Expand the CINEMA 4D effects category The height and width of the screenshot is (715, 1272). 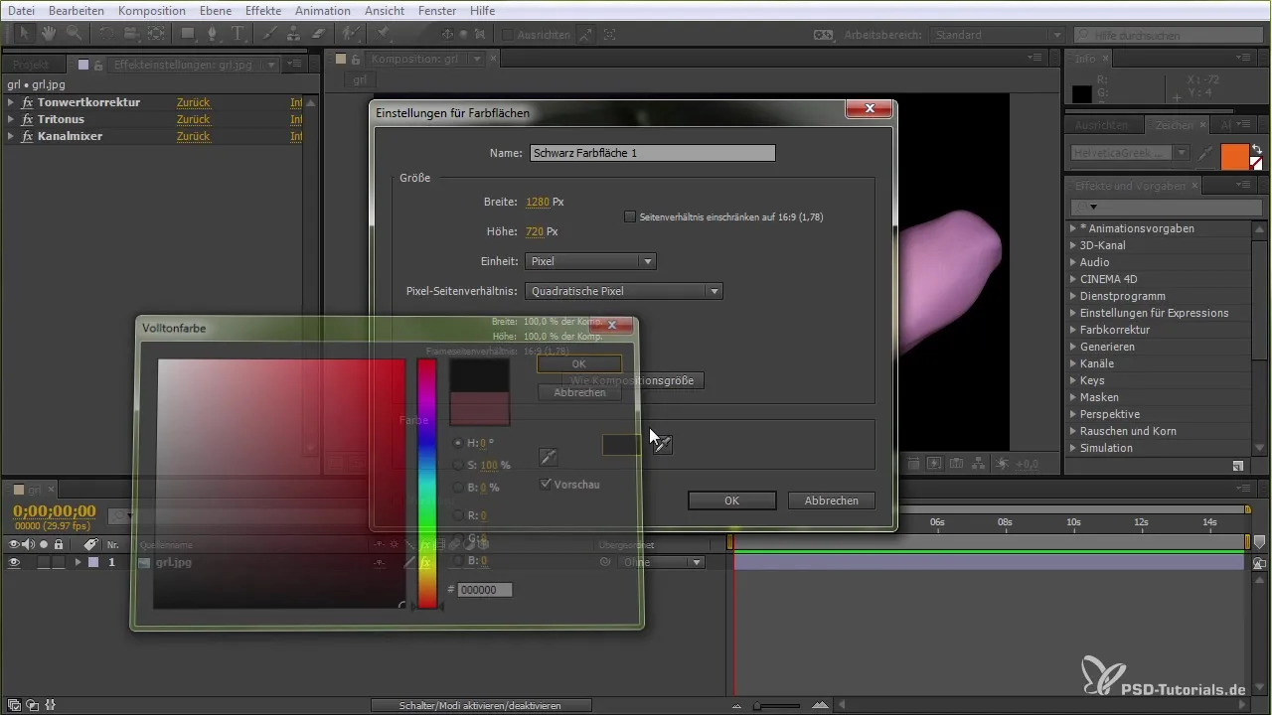(x=1073, y=279)
